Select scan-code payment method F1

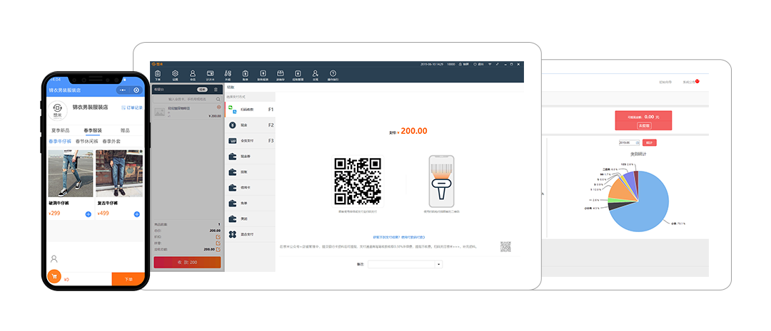coord(250,110)
